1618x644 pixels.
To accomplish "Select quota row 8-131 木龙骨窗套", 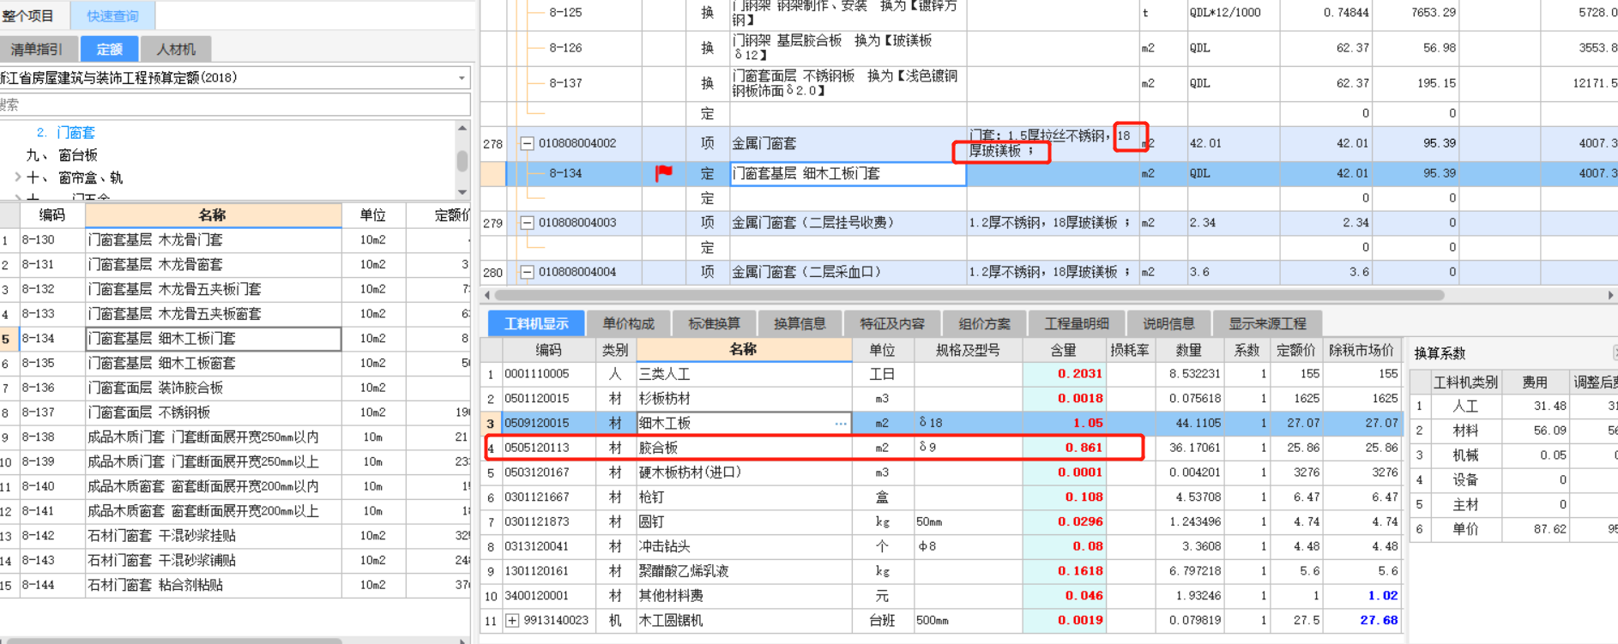I will point(235,265).
